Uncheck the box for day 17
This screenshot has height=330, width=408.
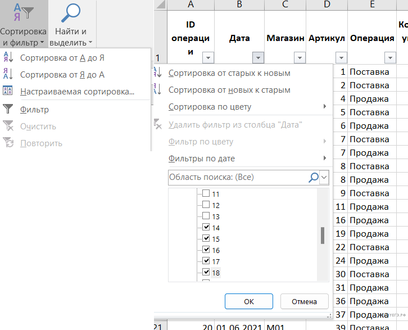point(206,261)
